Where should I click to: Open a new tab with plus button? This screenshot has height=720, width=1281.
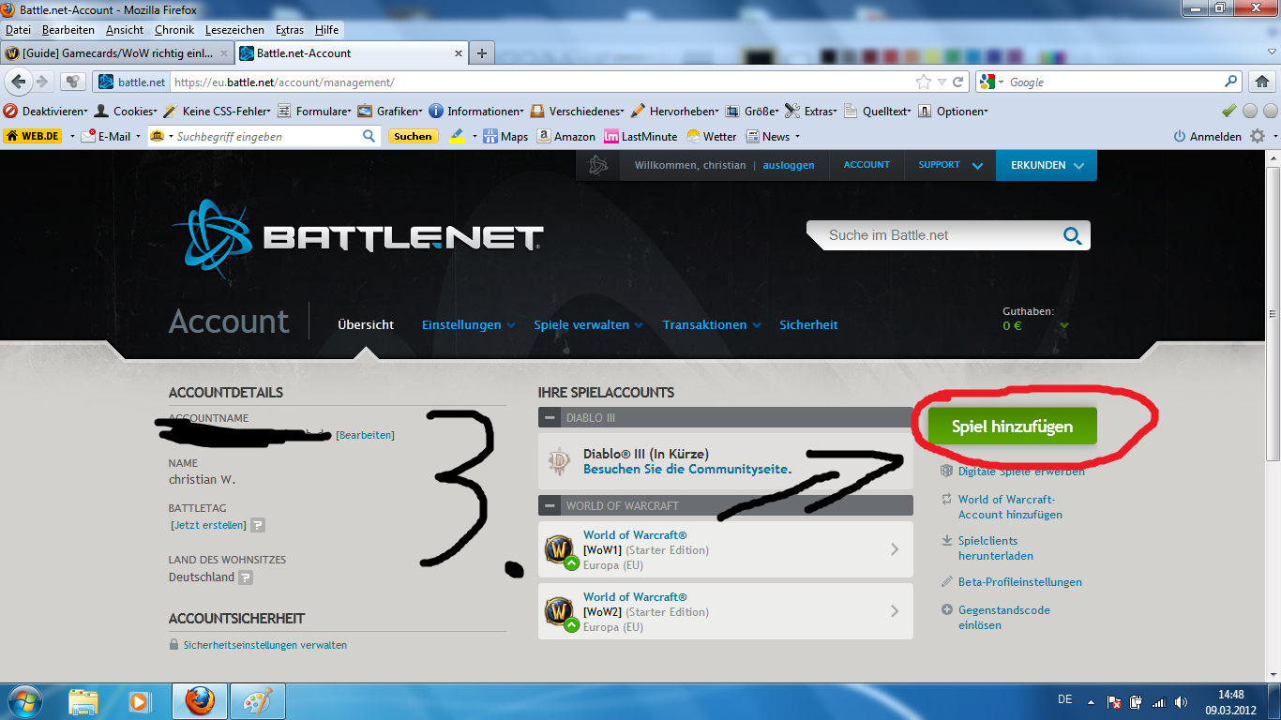[482, 53]
